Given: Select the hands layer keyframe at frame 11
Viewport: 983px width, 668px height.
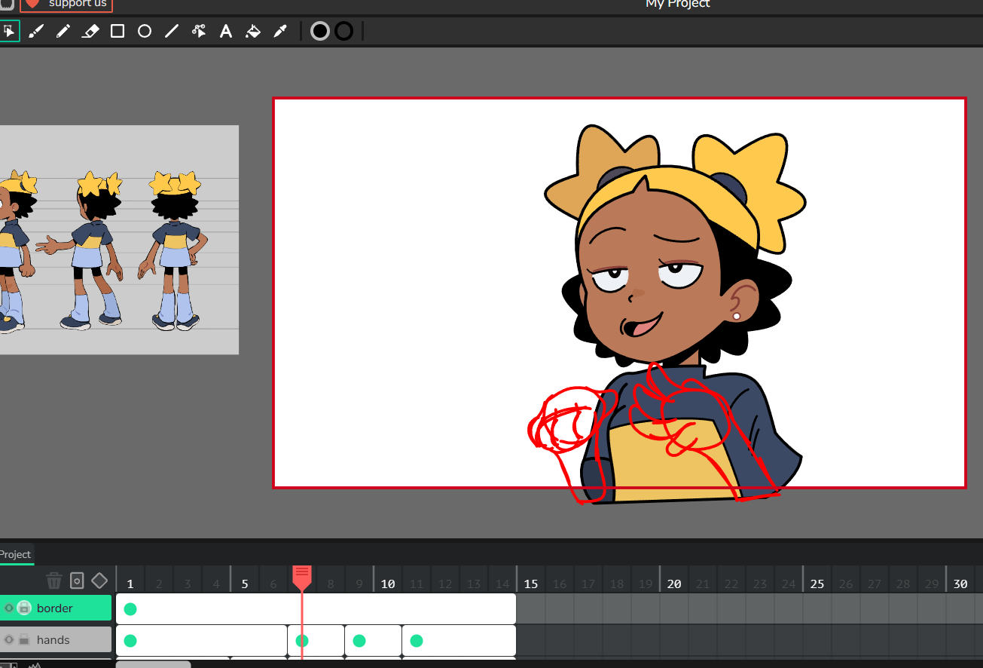Looking at the screenshot, I should (x=417, y=641).
